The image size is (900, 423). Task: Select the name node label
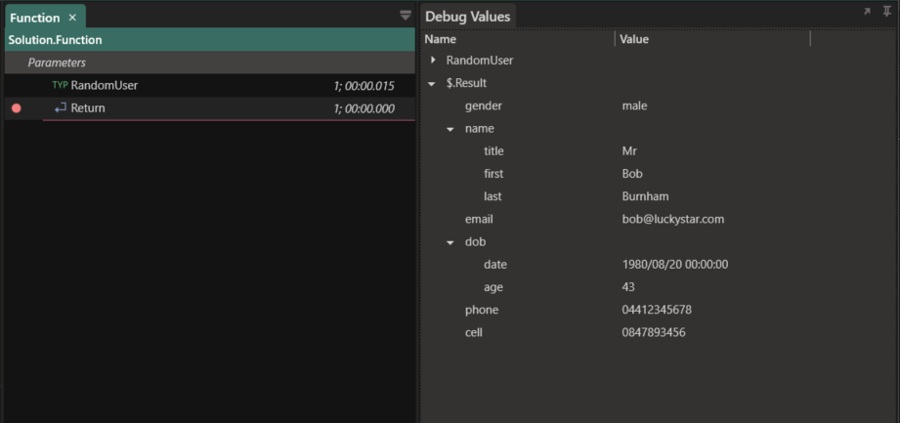pyautogui.click(x=479, y=129)
